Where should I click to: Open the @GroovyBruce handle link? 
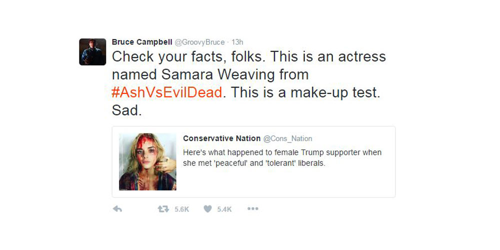(x=199, y=42)
